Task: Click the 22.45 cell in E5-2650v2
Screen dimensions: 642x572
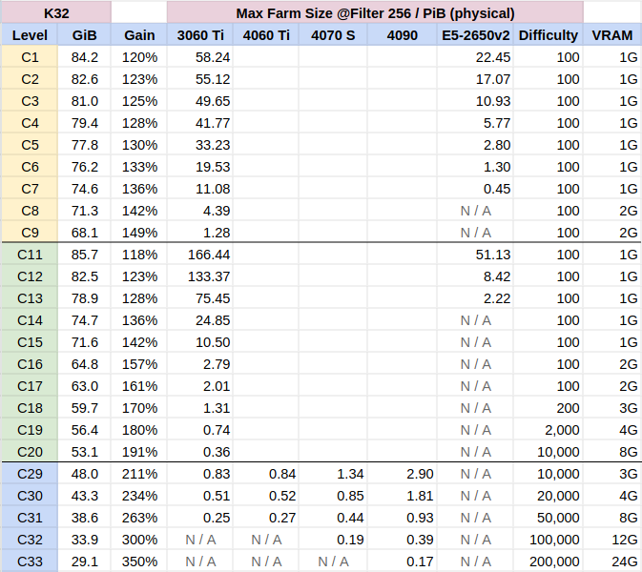Action: coord(475,57)
